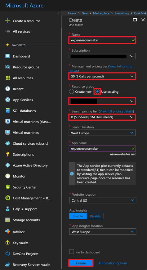Click the Name input field
The image size is (147, 270).
coord(102,40)
